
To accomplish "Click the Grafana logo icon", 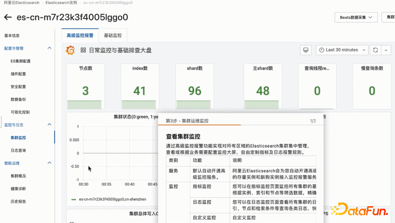I will pos(71,50).
